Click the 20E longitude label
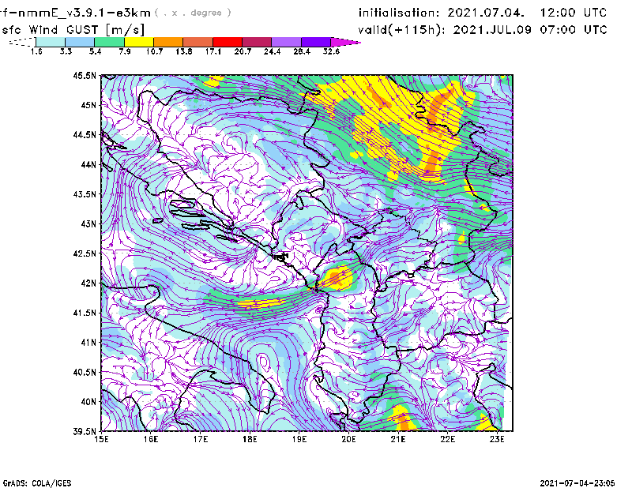This screenshot has height=488, width=632. pos(348,439)
